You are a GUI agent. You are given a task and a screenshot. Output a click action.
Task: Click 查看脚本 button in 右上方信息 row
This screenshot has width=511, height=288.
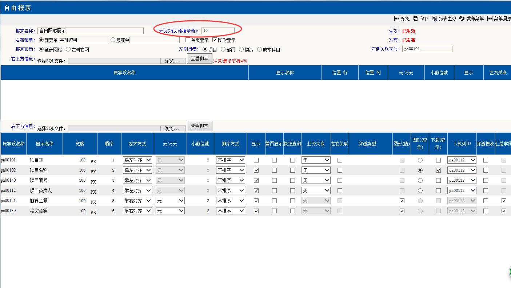pos(199,59)
